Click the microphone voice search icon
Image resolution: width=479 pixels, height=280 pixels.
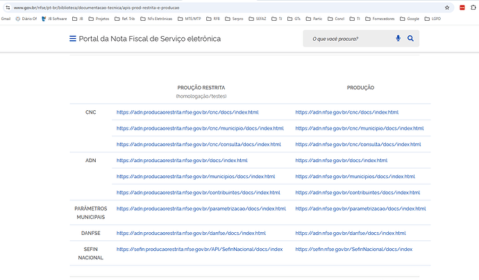point(398,39)
